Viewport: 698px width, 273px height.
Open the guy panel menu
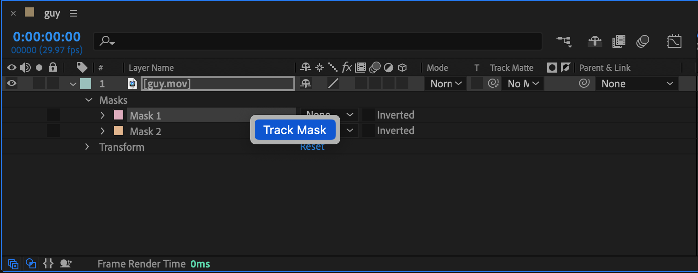click(x=74, y=14)
